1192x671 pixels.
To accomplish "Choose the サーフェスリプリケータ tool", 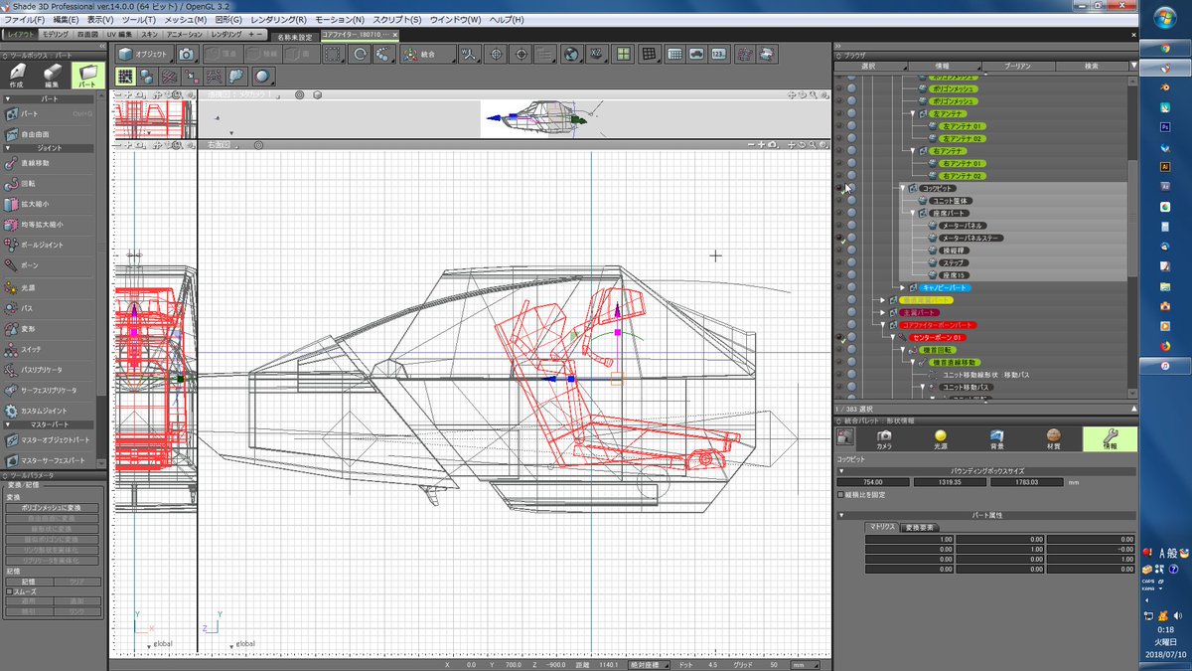I will (48, 390).
